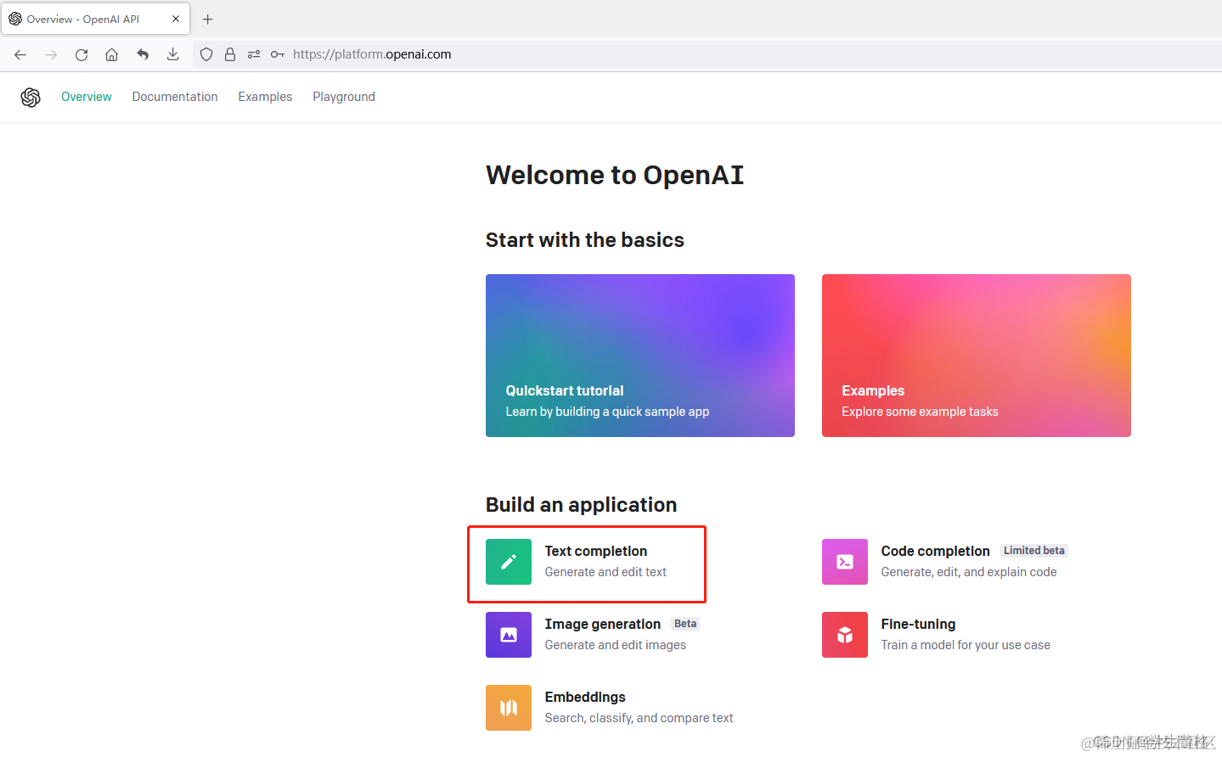Open the browser home page icon
This screenshot has height=757, width=1222.
pyautogui.click(x=111, y=54)
